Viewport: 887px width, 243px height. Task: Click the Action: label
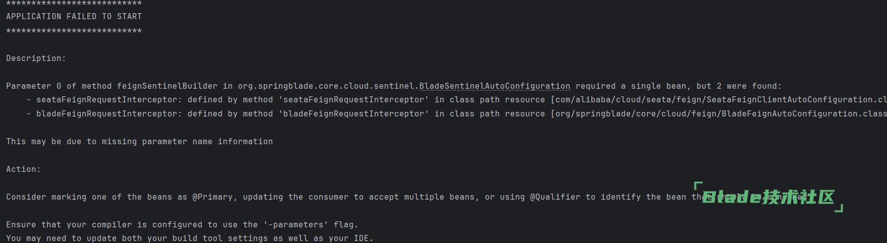coord(23,169)
